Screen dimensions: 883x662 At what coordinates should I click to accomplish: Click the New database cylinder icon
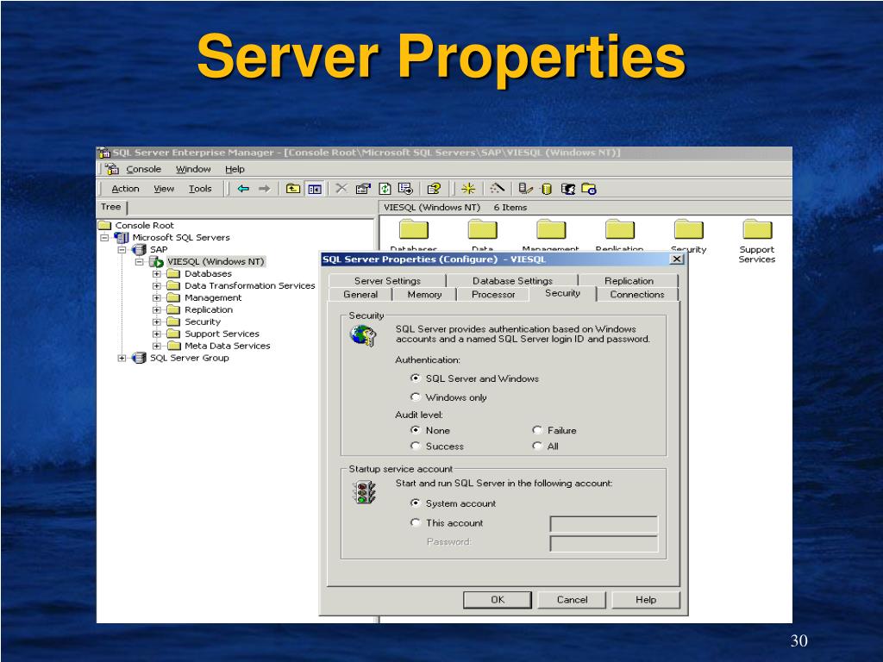[x=546, y=189]
